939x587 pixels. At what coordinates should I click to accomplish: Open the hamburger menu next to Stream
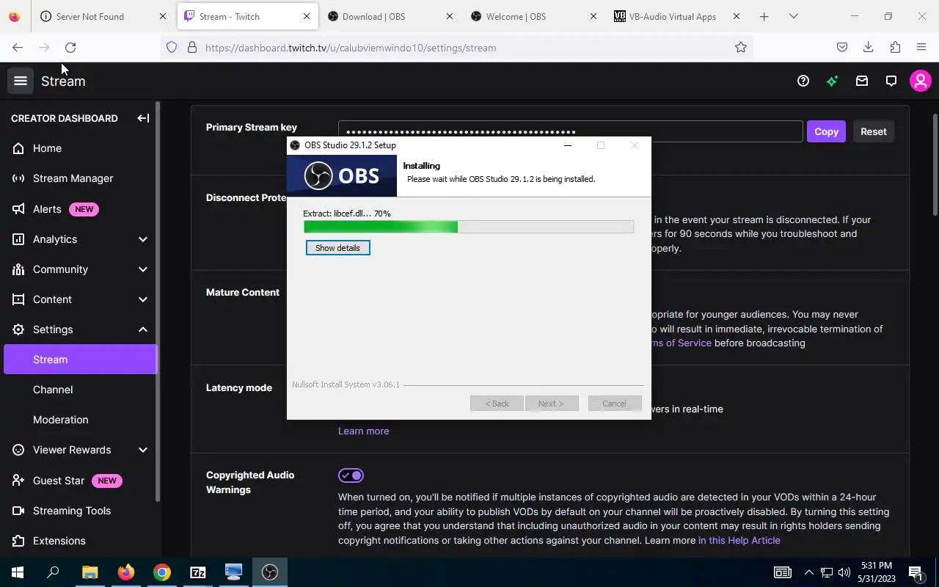pyautogui.click(x=21, y=81)
